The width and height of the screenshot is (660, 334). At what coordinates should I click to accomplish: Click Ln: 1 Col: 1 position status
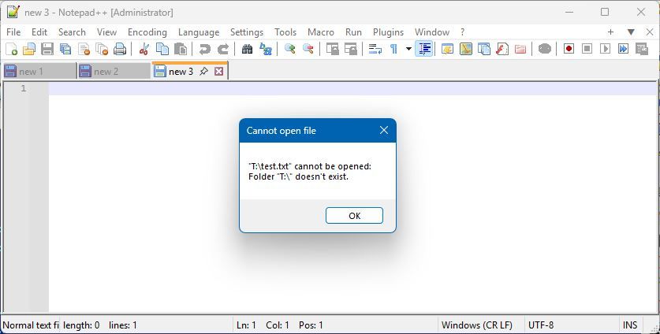tap(279, 325)
